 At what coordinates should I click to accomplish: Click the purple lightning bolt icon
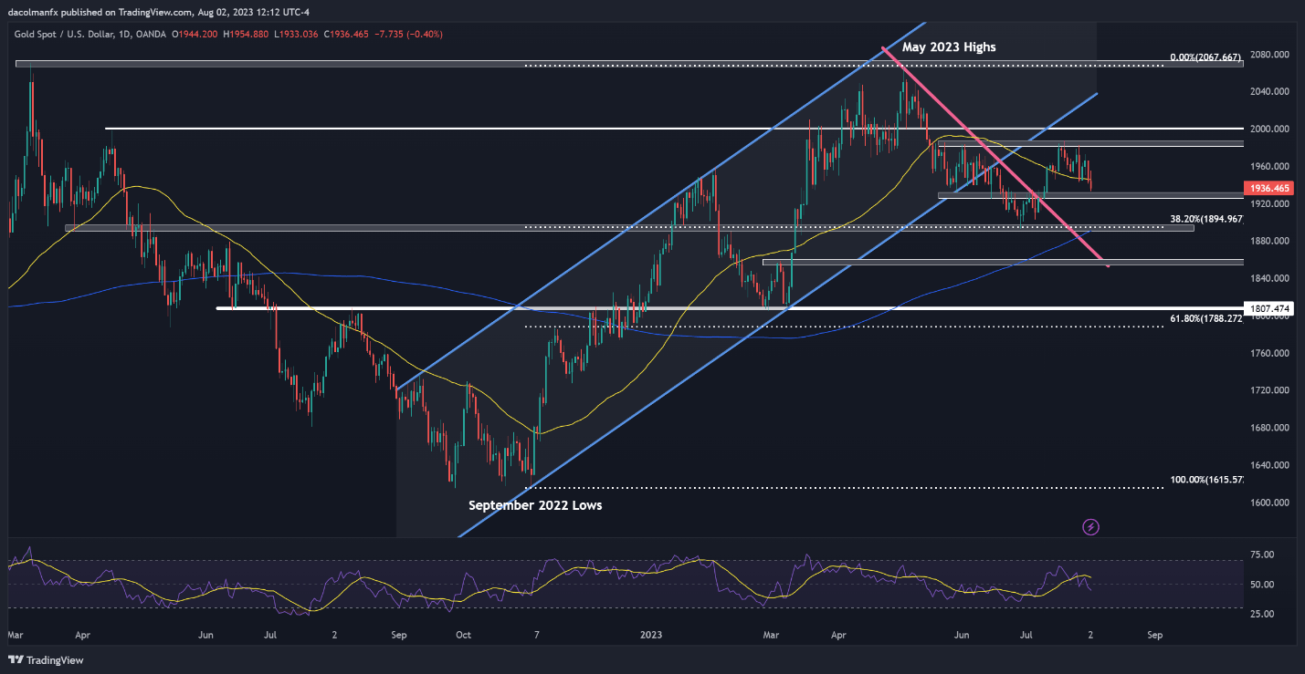point(1090,526)
